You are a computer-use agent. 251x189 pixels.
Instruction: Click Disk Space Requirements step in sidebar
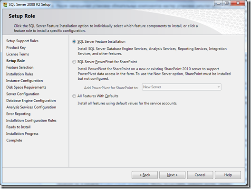click(x=26, y=87)
